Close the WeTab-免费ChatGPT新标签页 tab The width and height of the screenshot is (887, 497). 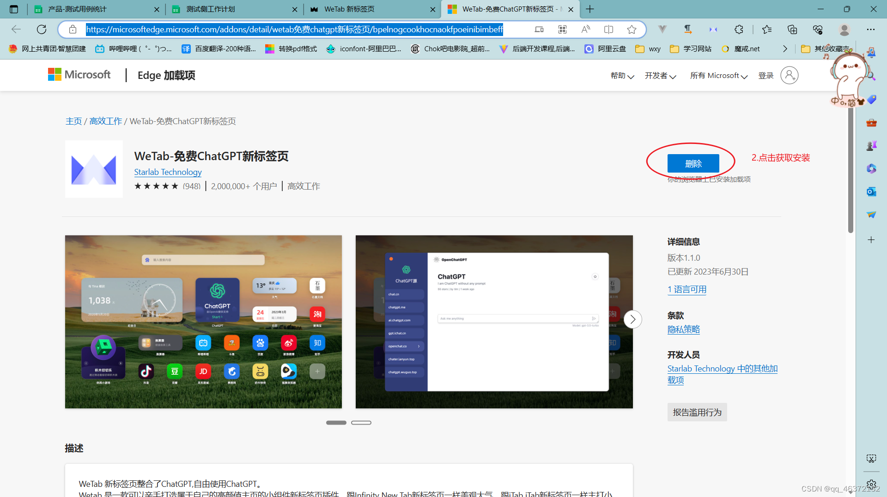(x=571, y=9)
